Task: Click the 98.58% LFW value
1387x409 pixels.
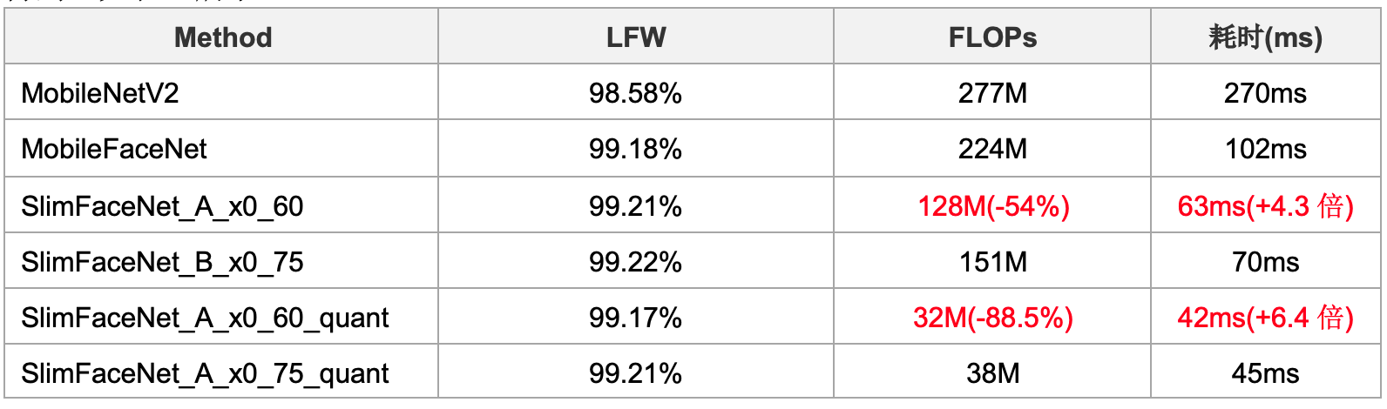Action: (635, 93)
